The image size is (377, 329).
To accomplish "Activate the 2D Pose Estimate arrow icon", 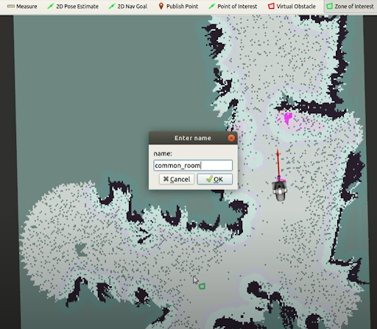I will coord(51,6).
